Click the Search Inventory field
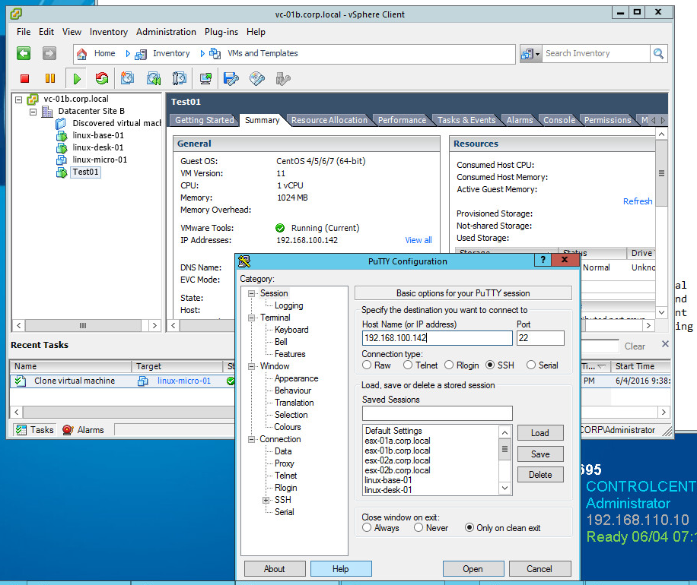697x585 pixels. pos(596,54)
